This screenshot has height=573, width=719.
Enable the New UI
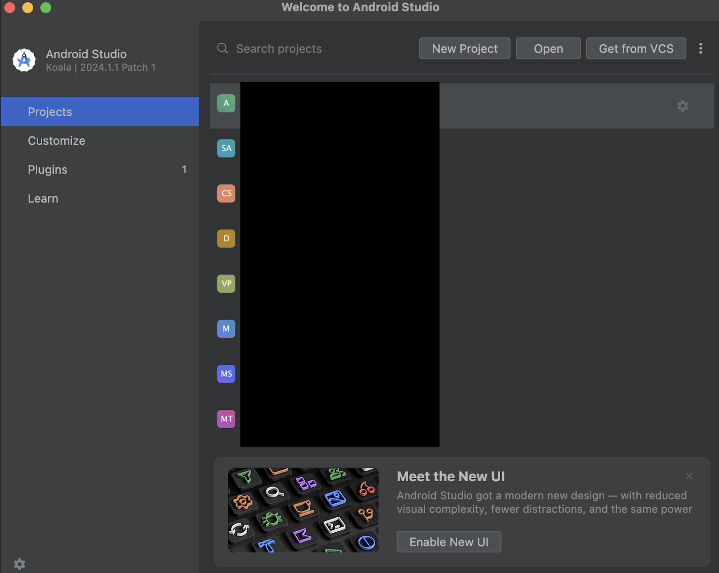[x=449, y=542]
